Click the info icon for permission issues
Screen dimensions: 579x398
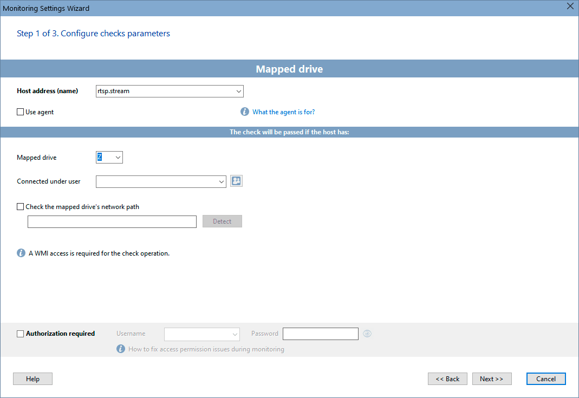[x=121, y=349]
